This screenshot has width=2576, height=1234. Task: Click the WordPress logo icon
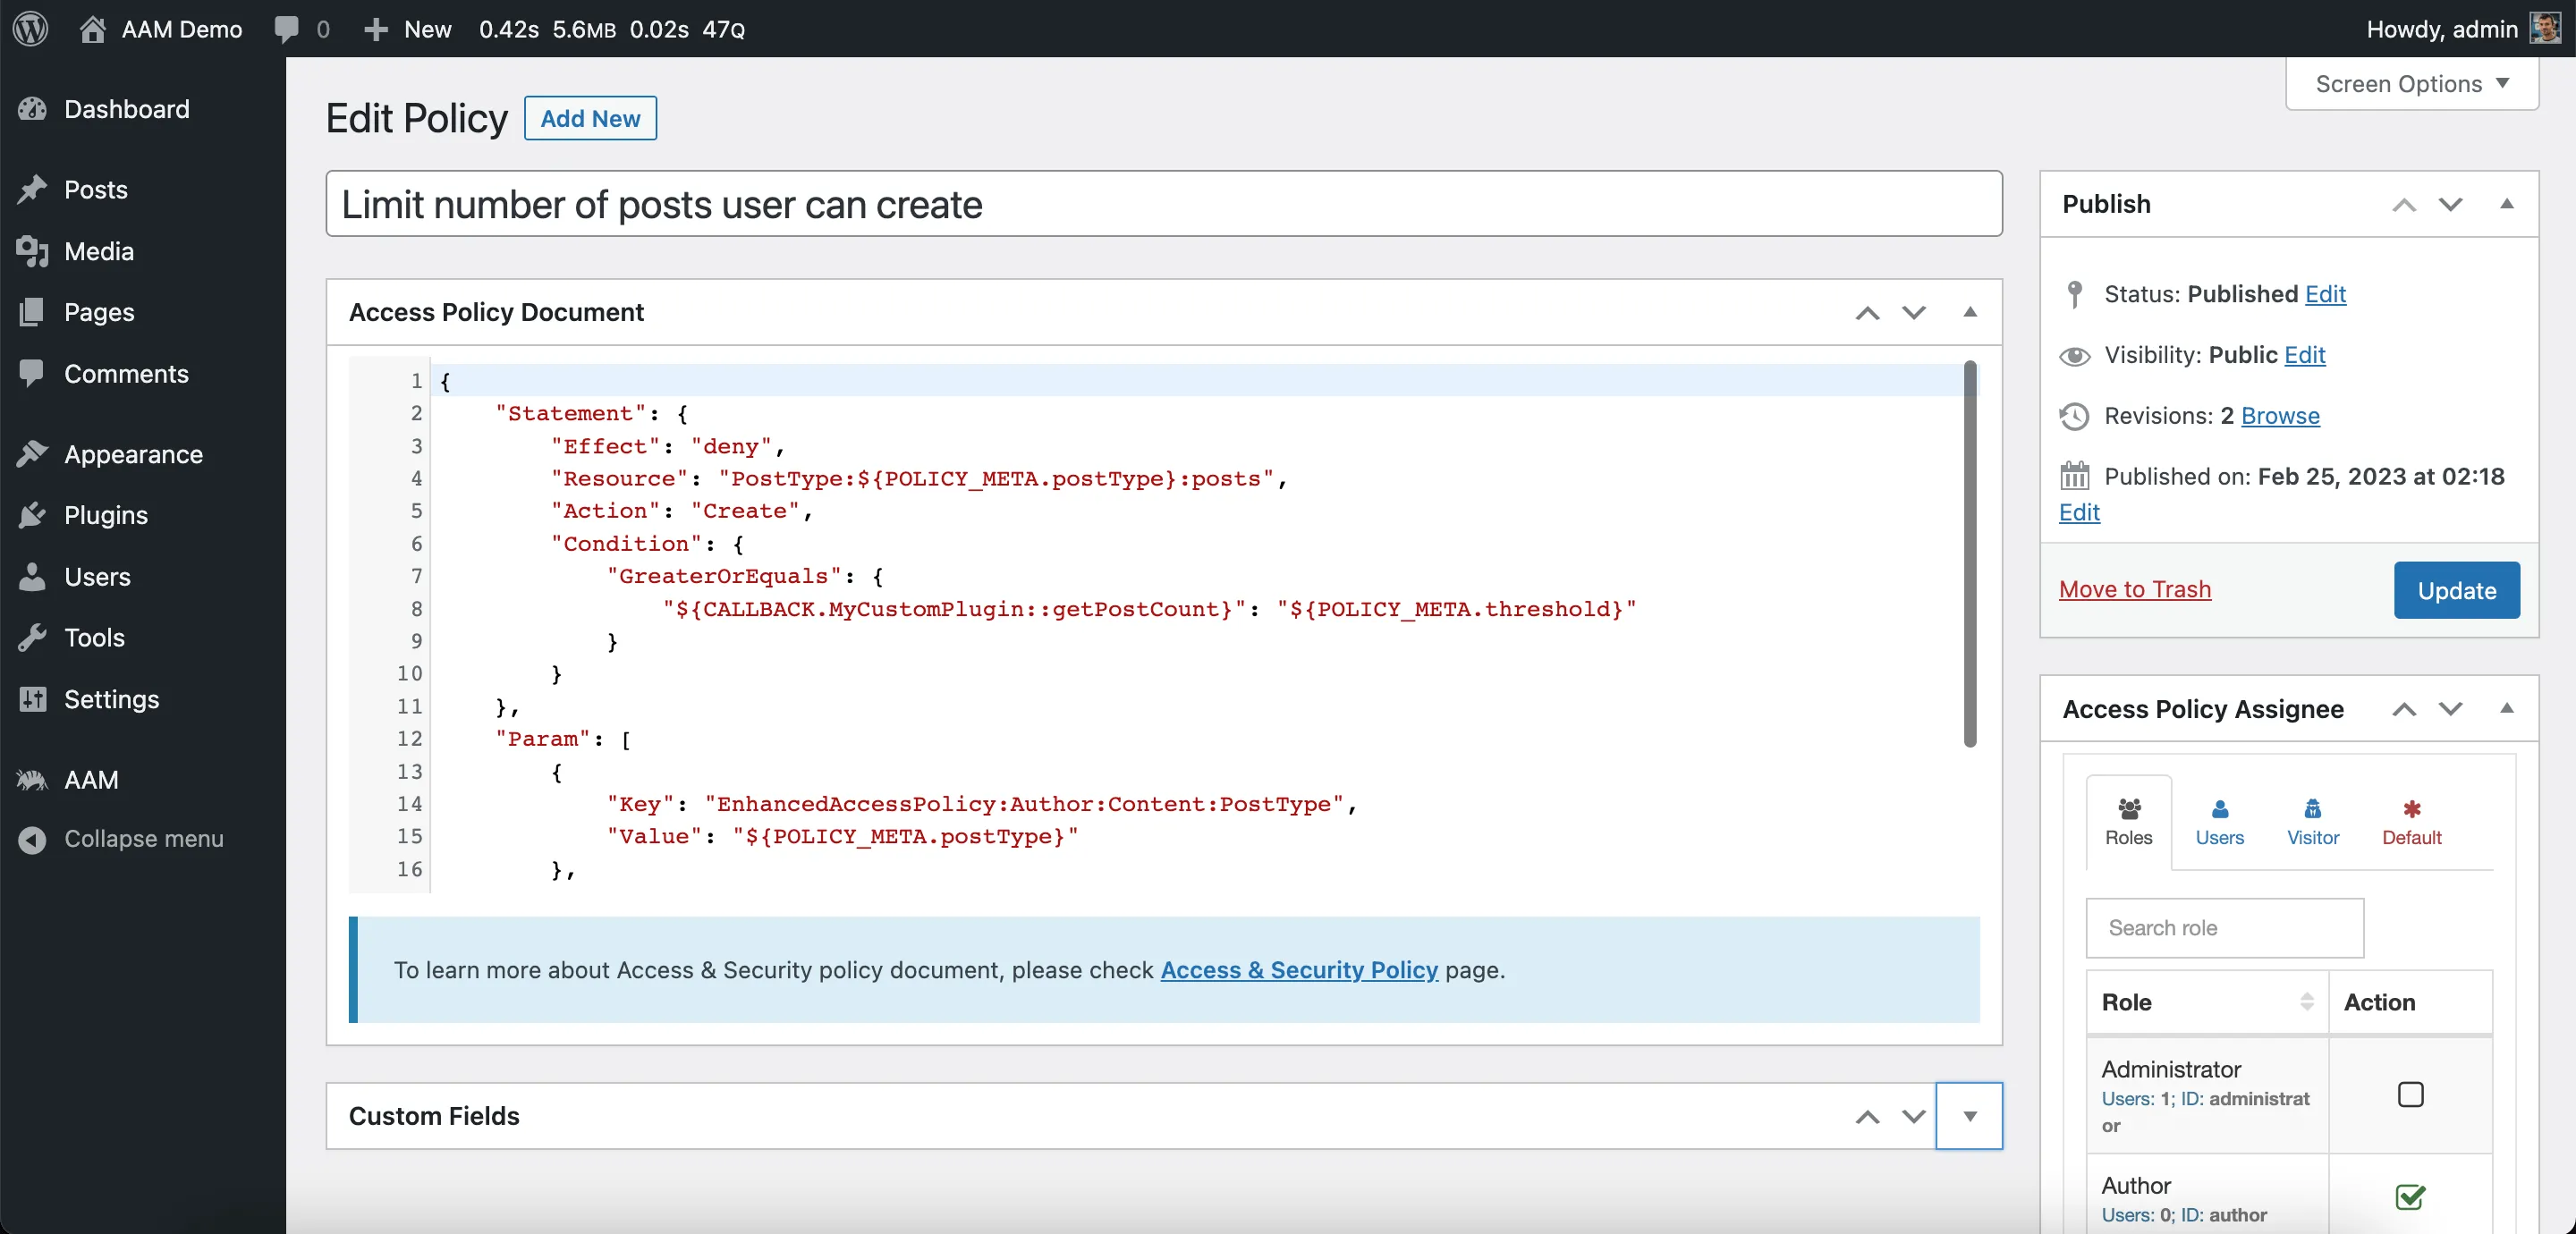pyautogui.click(x=31, y=28)
